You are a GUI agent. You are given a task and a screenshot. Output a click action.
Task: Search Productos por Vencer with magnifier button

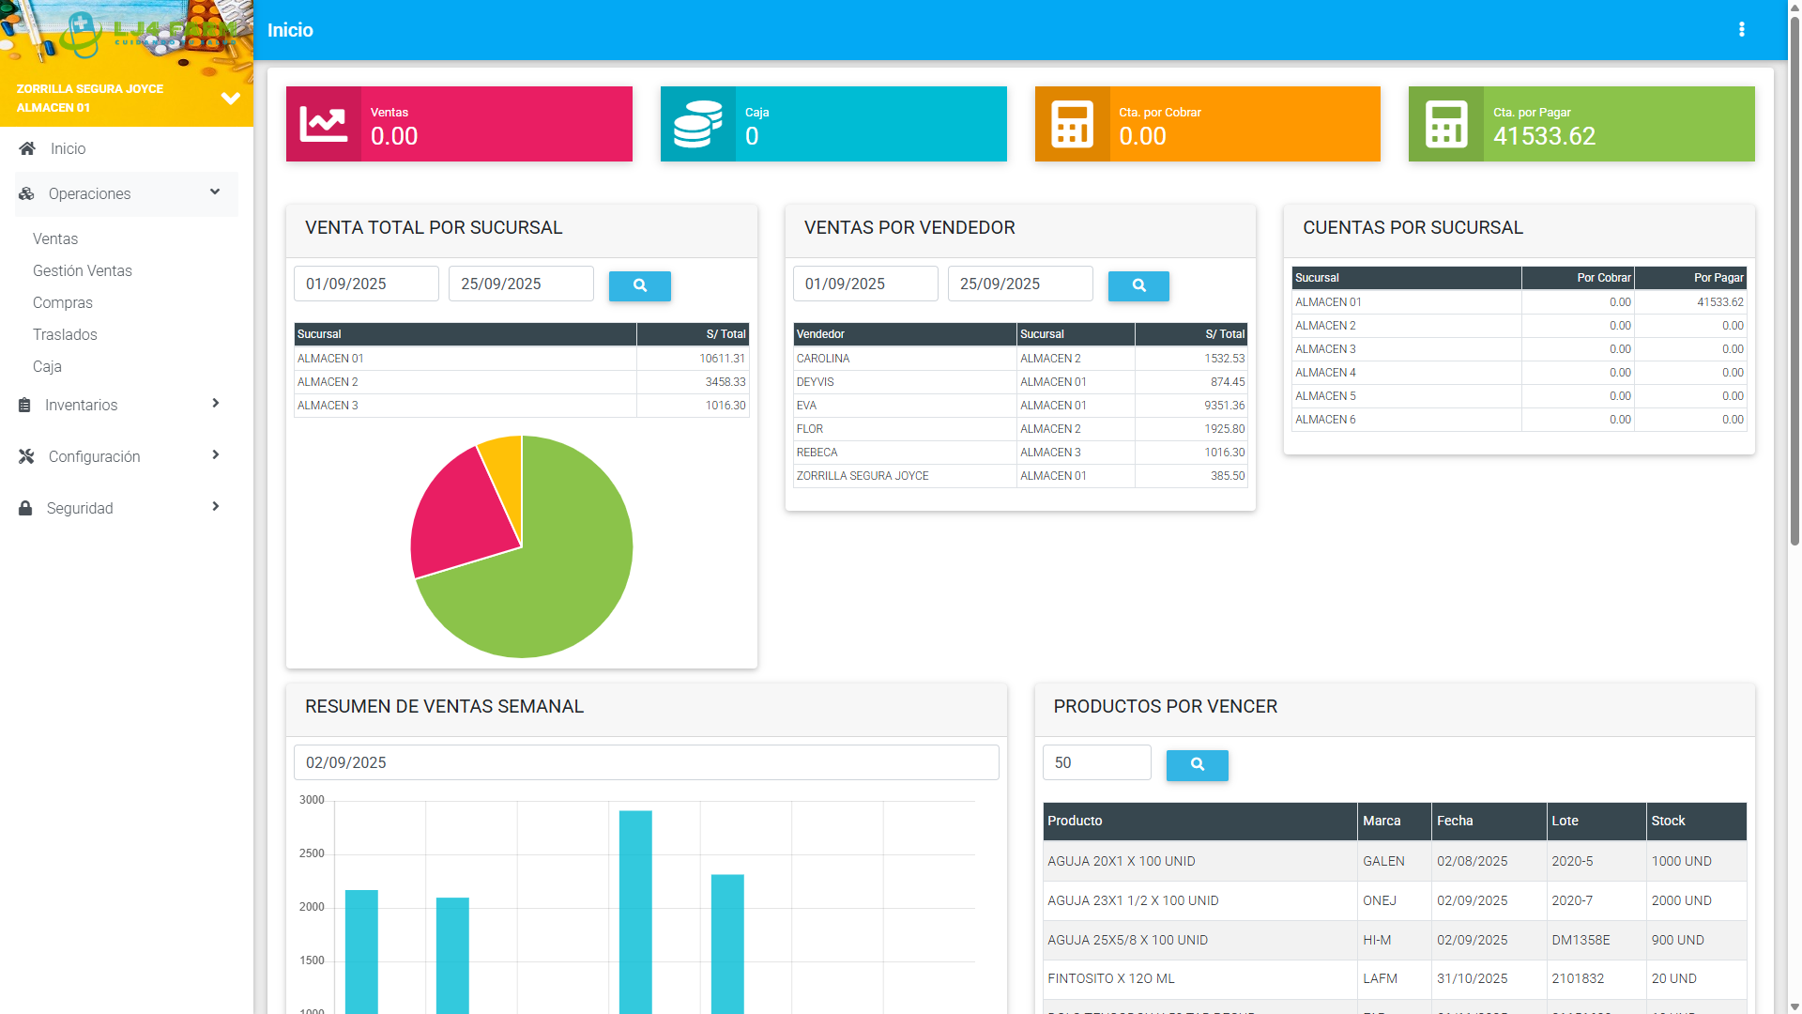(x=1197, y=764)
